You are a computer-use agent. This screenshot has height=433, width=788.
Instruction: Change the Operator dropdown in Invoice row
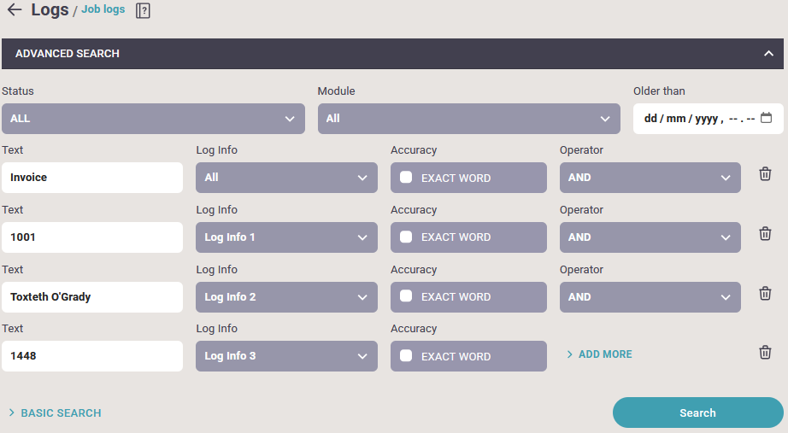click(x=650, y=178)
